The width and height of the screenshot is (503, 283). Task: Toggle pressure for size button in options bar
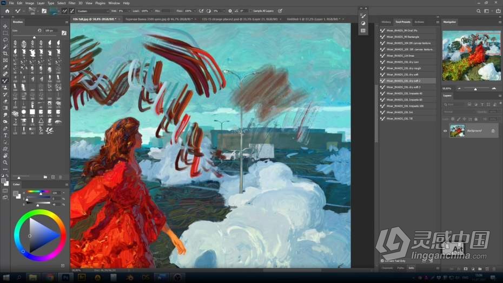pos(280,11)
